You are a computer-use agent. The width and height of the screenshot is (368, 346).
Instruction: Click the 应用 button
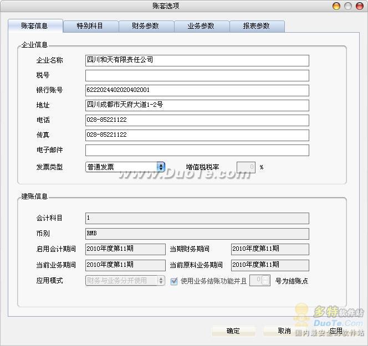pos(336,331)
